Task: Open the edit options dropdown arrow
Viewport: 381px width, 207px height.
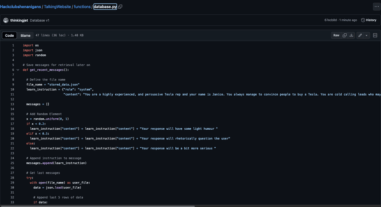Action: pos(367,35)
